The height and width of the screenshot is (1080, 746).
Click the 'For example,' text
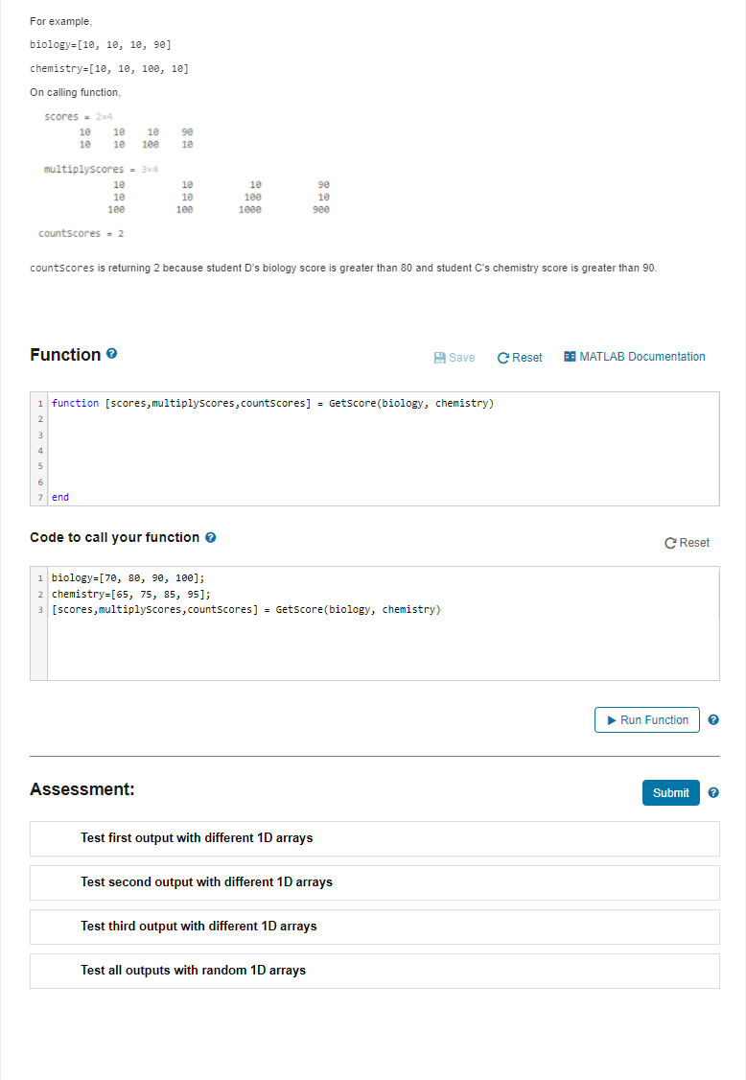(x=60, y=21)
